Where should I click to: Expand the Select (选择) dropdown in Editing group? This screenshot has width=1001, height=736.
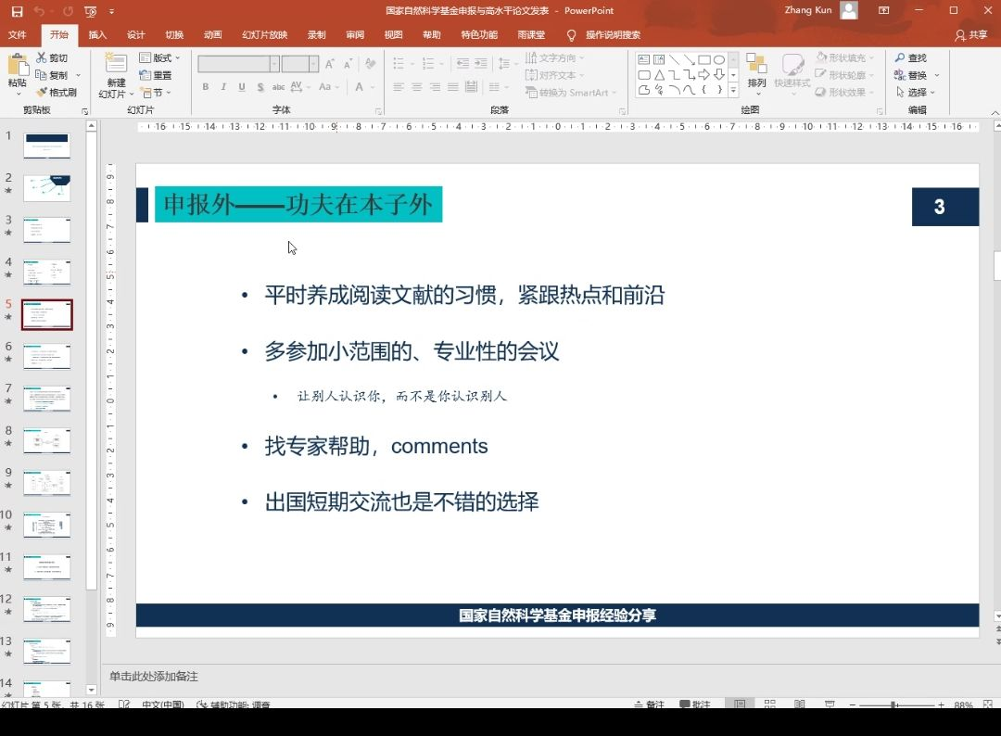tap(916, 93)
